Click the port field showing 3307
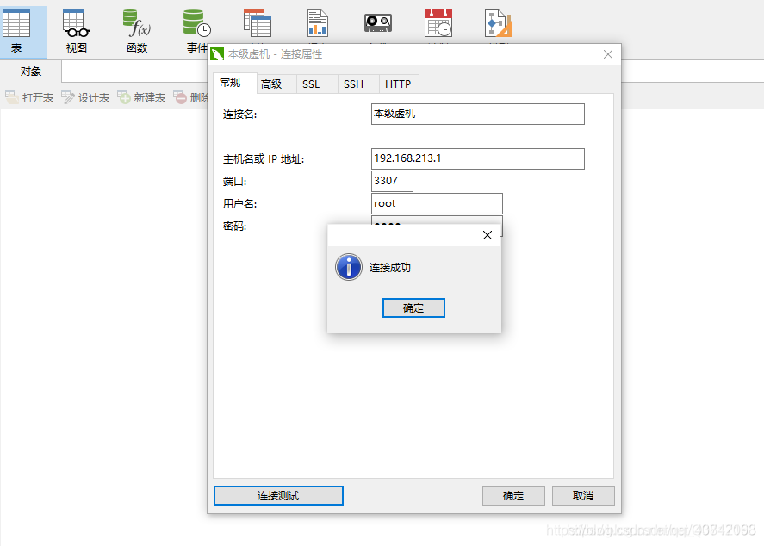The height and width of the screenshot is (546, 764). [x=392, y=181]
